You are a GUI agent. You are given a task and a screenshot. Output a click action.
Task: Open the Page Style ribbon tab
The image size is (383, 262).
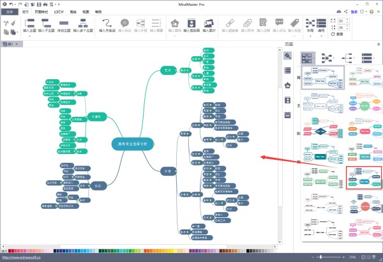[x=41, y=12]
